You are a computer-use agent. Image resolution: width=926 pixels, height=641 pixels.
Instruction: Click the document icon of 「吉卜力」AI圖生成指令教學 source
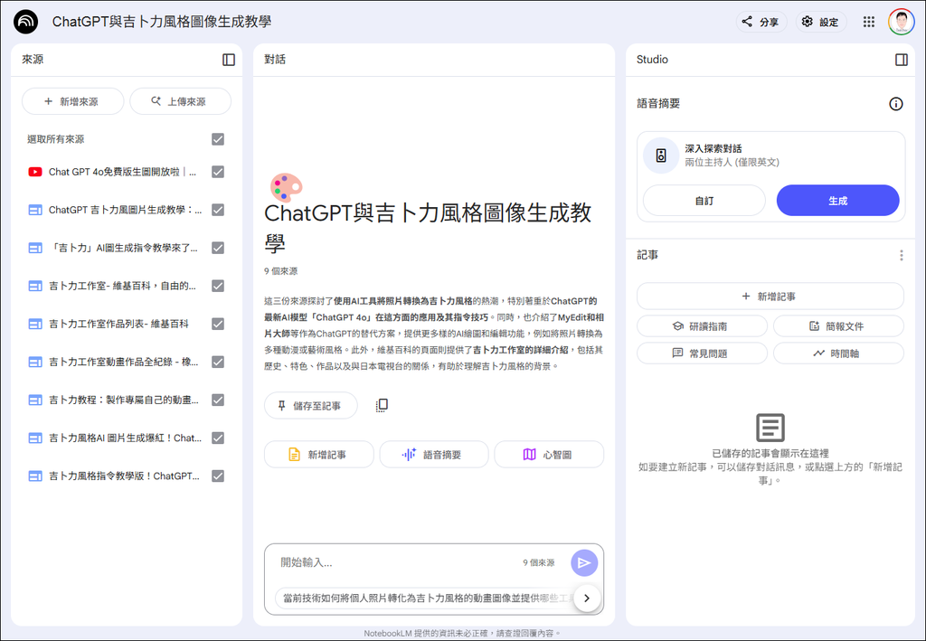35,248
